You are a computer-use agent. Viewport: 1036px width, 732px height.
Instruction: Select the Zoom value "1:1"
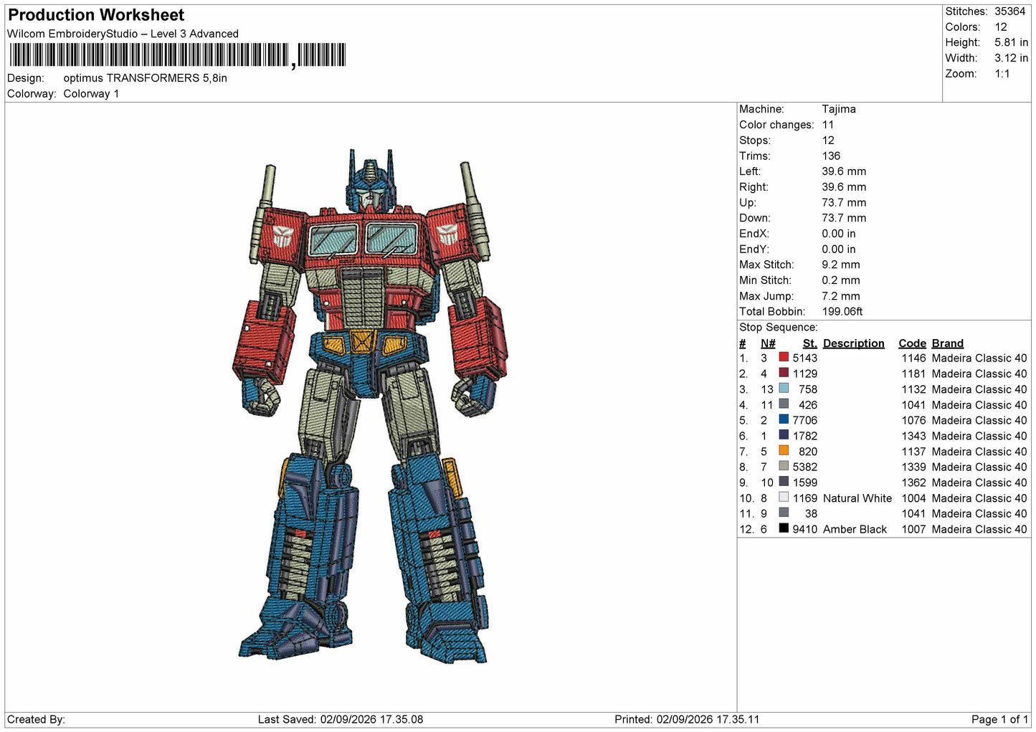1002,74
